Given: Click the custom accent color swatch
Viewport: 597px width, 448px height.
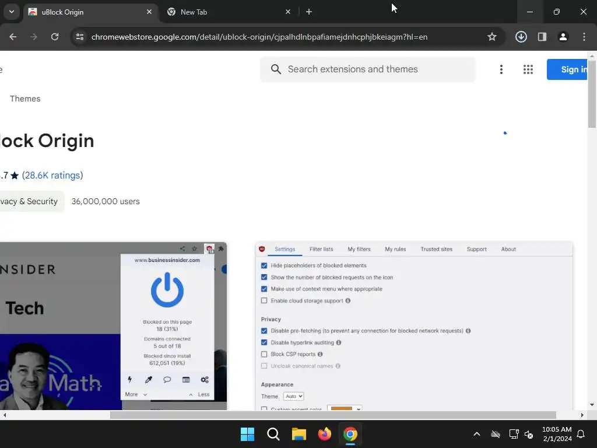Looking at the screenshot, I should (344, 408).
